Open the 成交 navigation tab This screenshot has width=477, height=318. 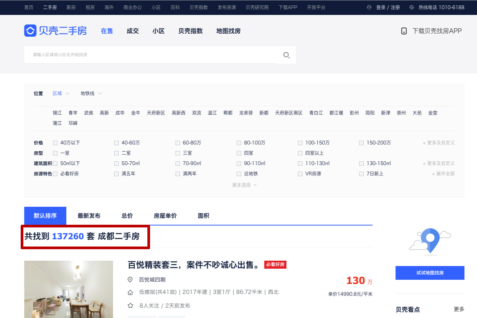(133, 31)
